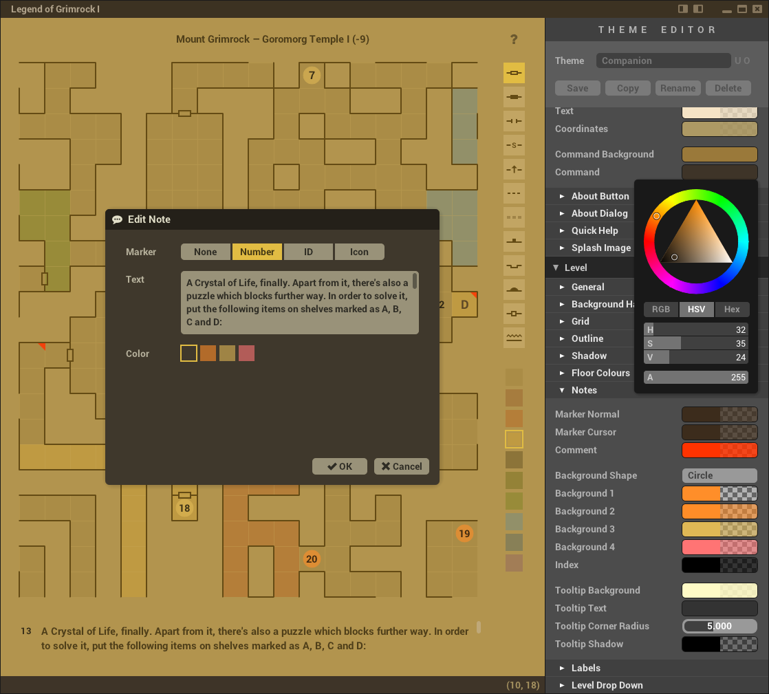This screenshot has height=694, width=769.
Task: Click note marker 20 on the map
Action: 312,559
